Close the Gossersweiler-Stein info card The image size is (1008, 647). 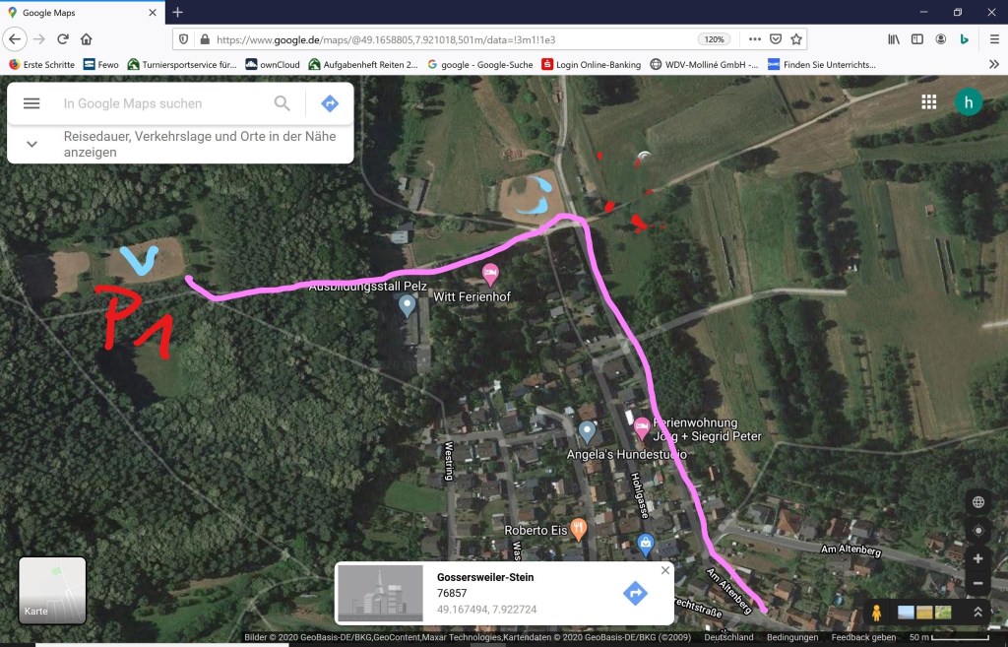pyautogui.click(x=665, y=570)
